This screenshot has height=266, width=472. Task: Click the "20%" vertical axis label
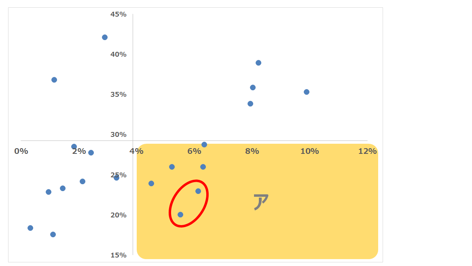click(x=119, y=215)
